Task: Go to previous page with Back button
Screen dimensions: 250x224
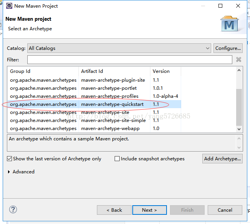Action: (114, 210)
